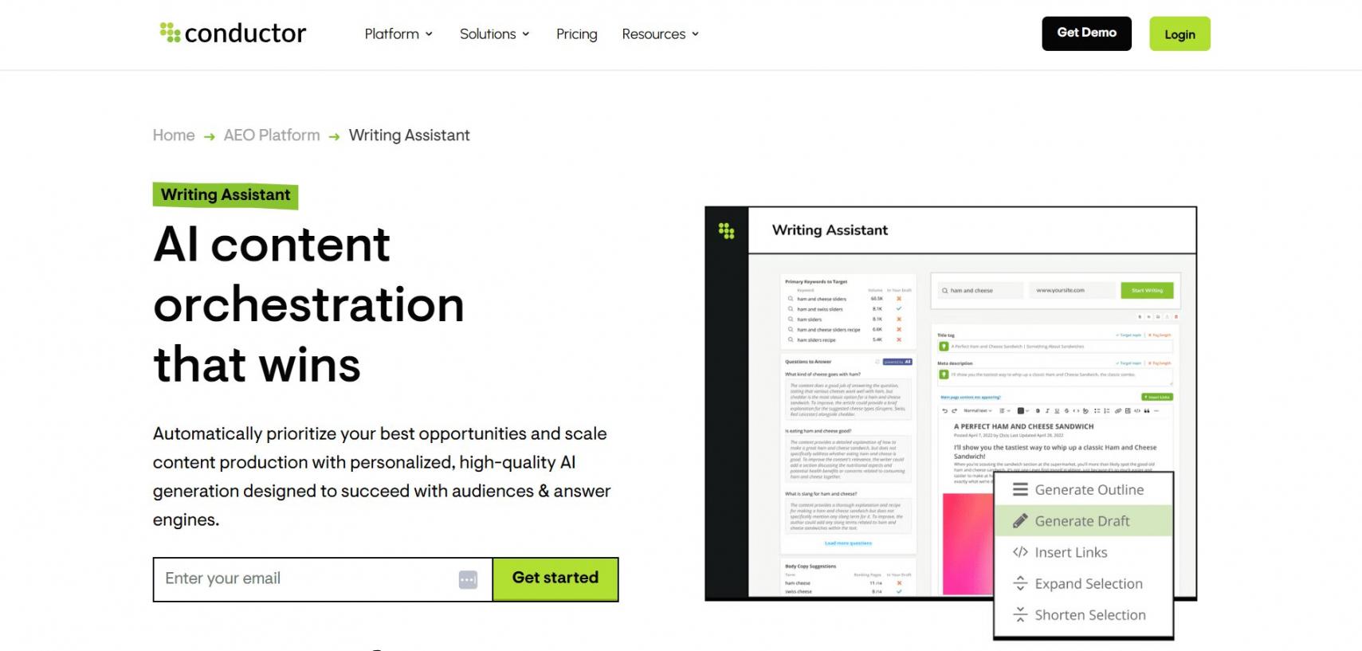1362x651 pixels.
Task: Select Shorten Selection in the popup menu
Action: click(x=1084, y=614)
